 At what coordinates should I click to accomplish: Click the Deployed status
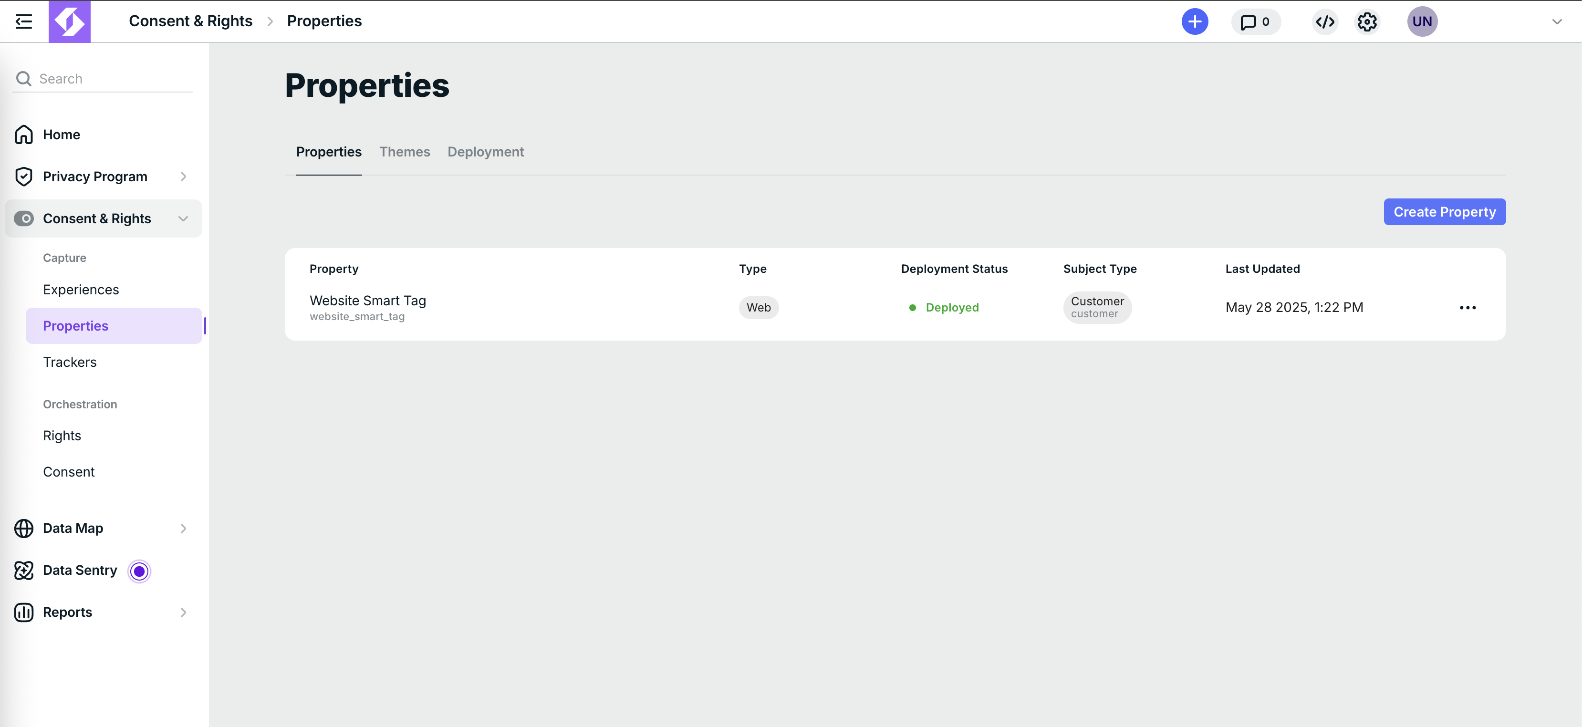tap(944, 308)
